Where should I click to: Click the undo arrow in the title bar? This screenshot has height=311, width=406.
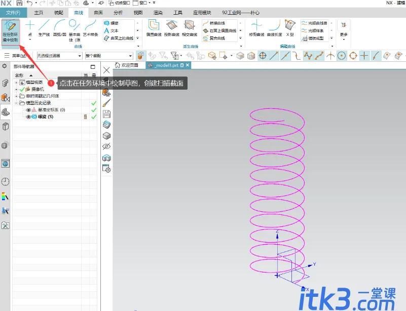tap(29, 3)
